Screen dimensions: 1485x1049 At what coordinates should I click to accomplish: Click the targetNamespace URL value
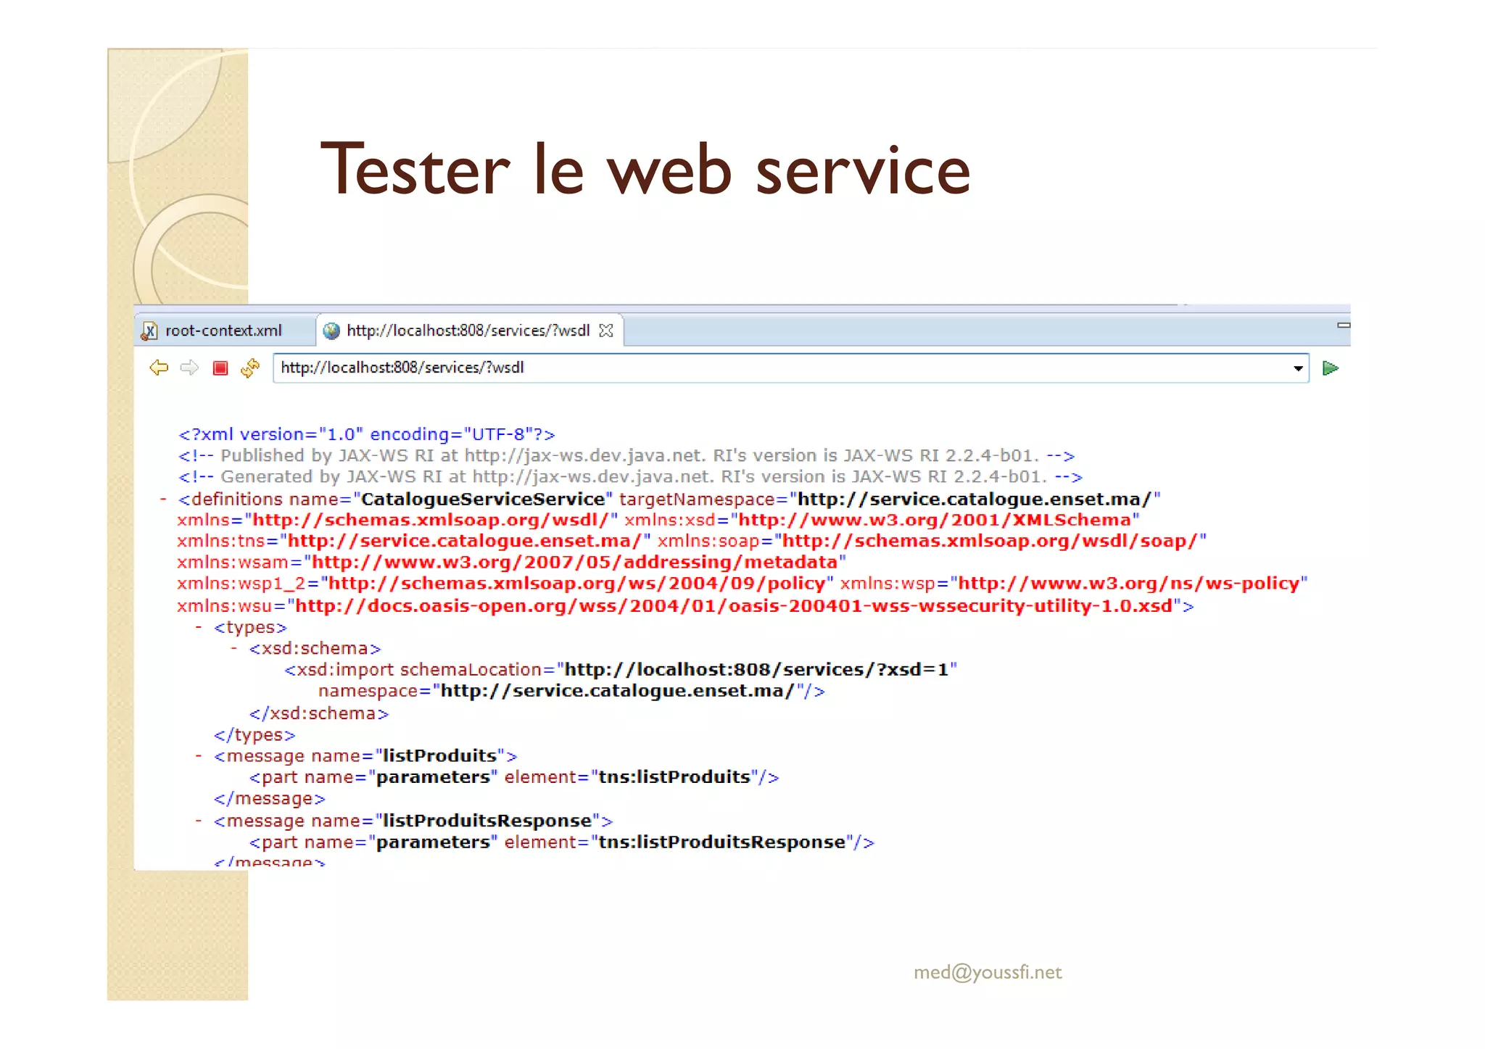tap(975, 499)
